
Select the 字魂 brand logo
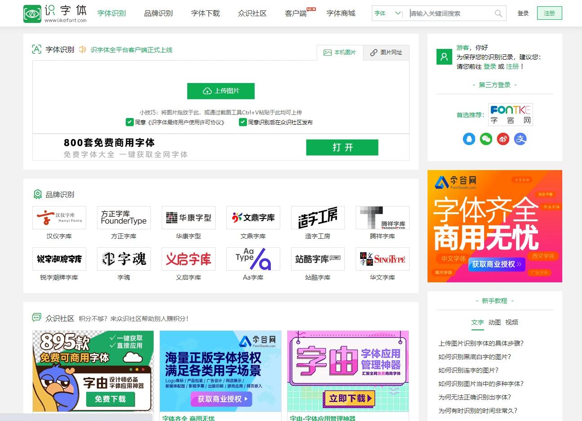click(123, 259)
